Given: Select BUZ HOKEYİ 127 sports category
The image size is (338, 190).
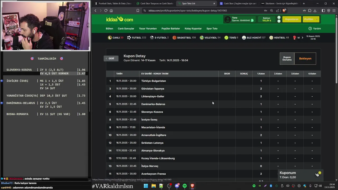Looking at the screenshot, I should (253, 38).
